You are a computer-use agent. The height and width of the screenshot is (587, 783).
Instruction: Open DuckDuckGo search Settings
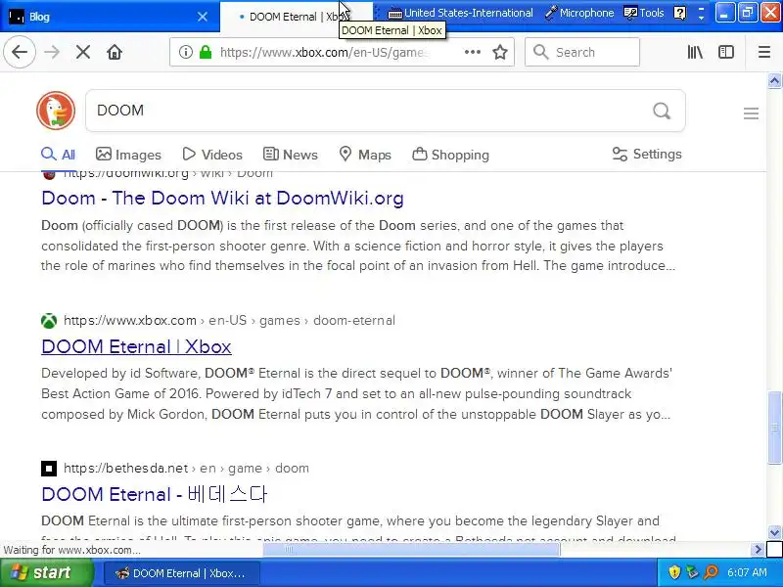[x=647, y=155]
